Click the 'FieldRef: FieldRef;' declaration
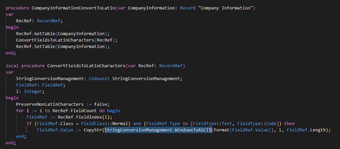The image size is (340, 149). tap(41, 85)
